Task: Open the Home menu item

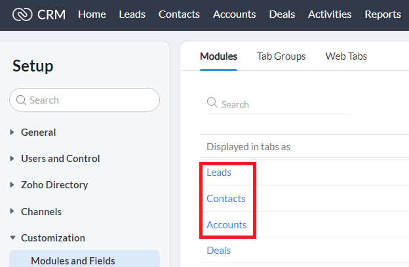Action: click(92, 14)
